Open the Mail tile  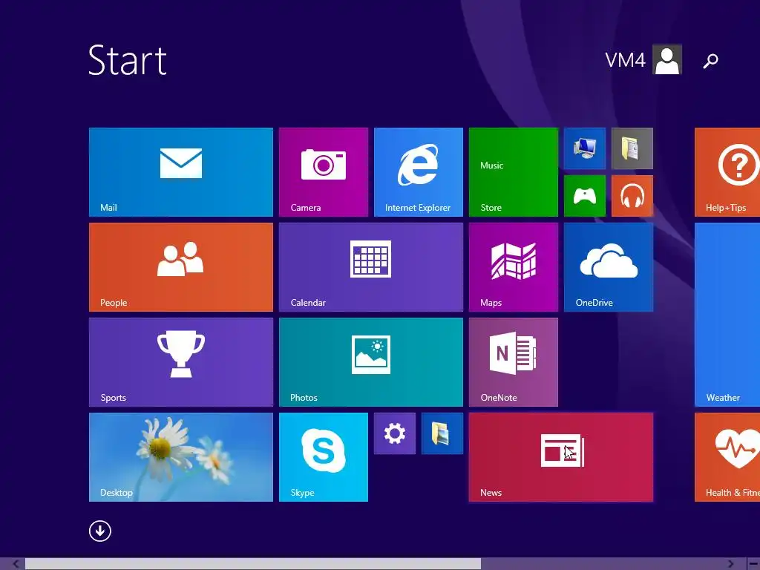coord(181,172)
